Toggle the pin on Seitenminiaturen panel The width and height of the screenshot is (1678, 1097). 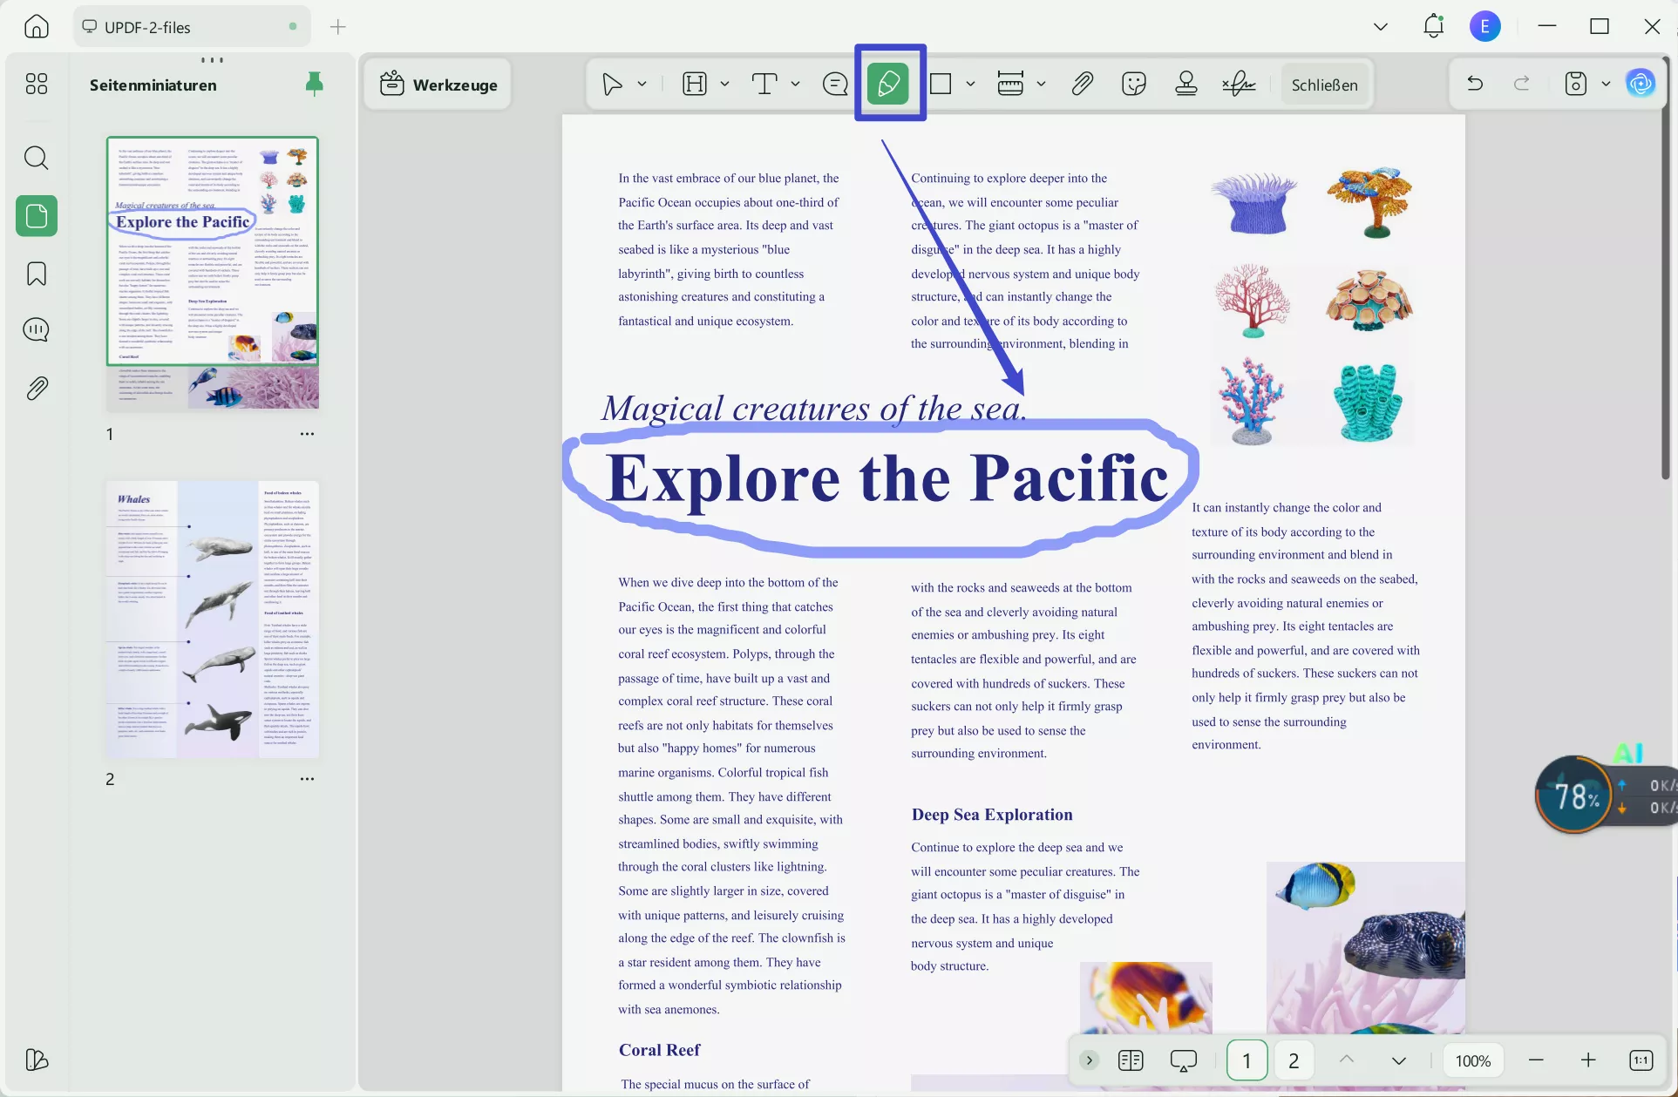315,85
